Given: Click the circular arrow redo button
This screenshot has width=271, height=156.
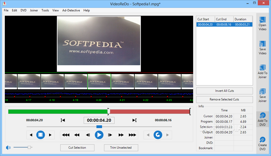Looking at the screenshot, I should pyautogui.click(x=158, y=135).
